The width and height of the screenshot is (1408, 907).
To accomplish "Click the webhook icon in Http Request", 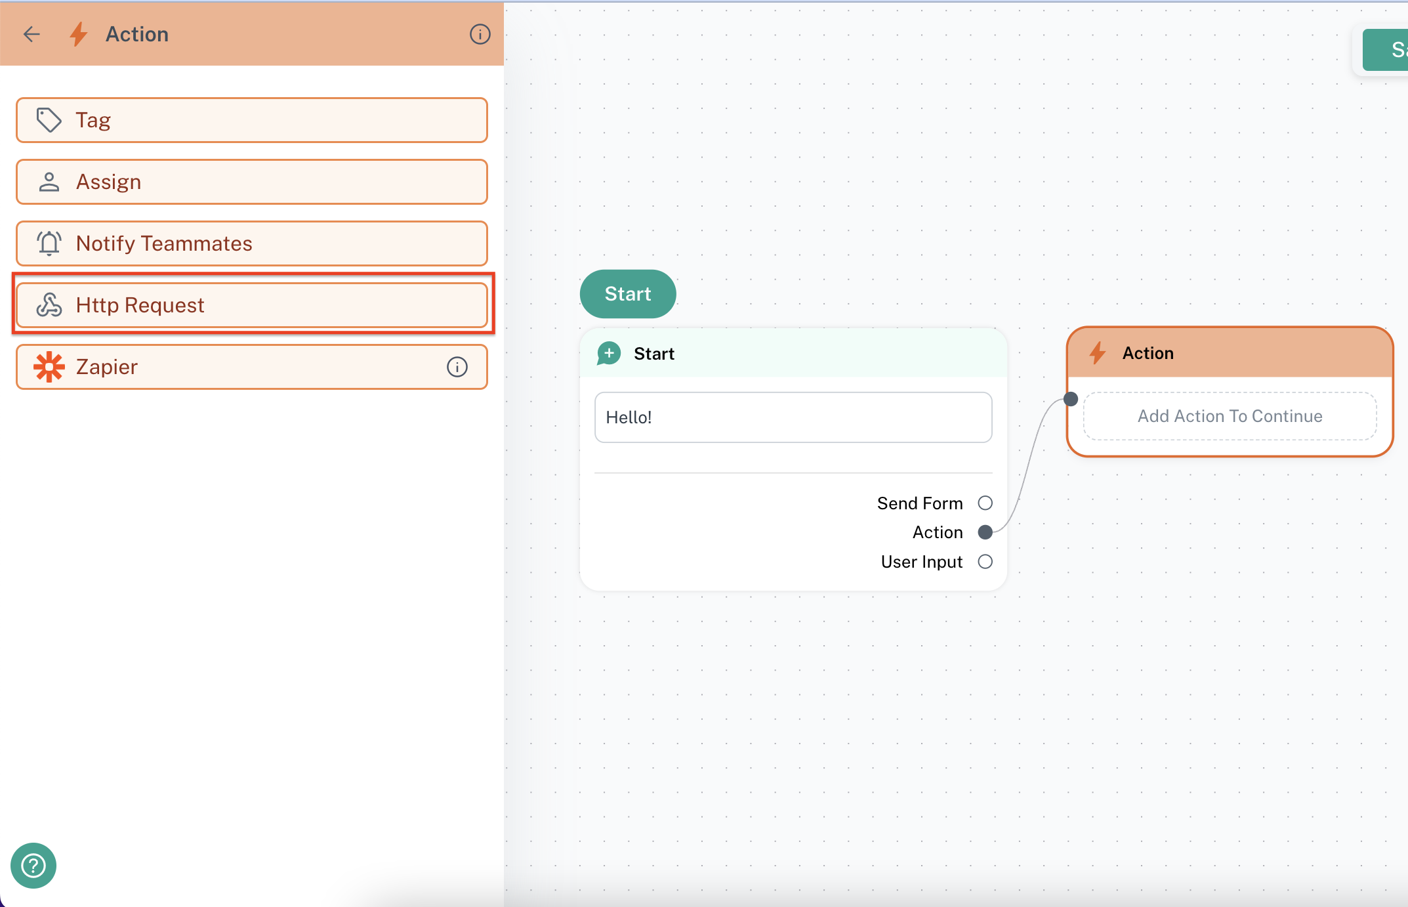I will (49, 305).
